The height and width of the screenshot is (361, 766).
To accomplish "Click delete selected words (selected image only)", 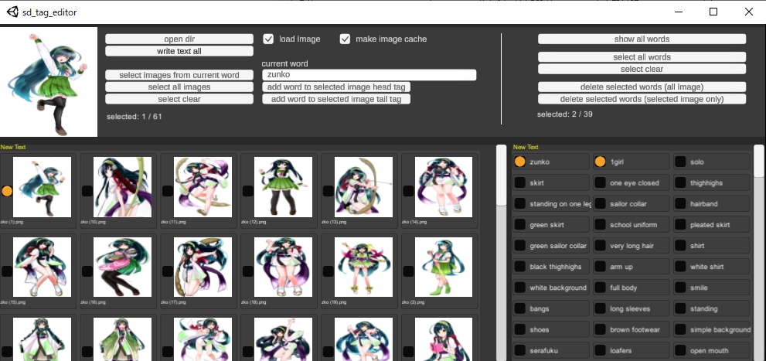I will (x=642, y=99).
